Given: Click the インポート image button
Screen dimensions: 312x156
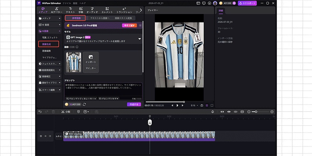Looking at the screenshot, I should [91, 59].
